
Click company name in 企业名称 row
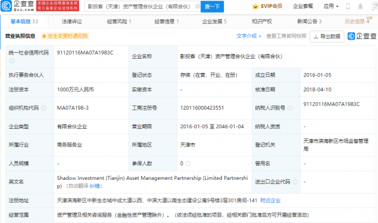click(x=231, y=56)
